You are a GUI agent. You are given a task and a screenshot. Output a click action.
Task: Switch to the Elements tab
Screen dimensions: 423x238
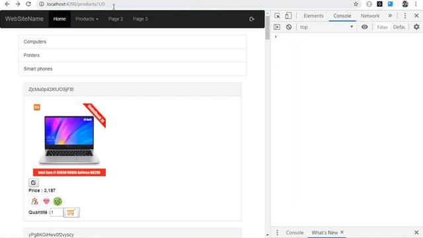(x=313, y=16)
